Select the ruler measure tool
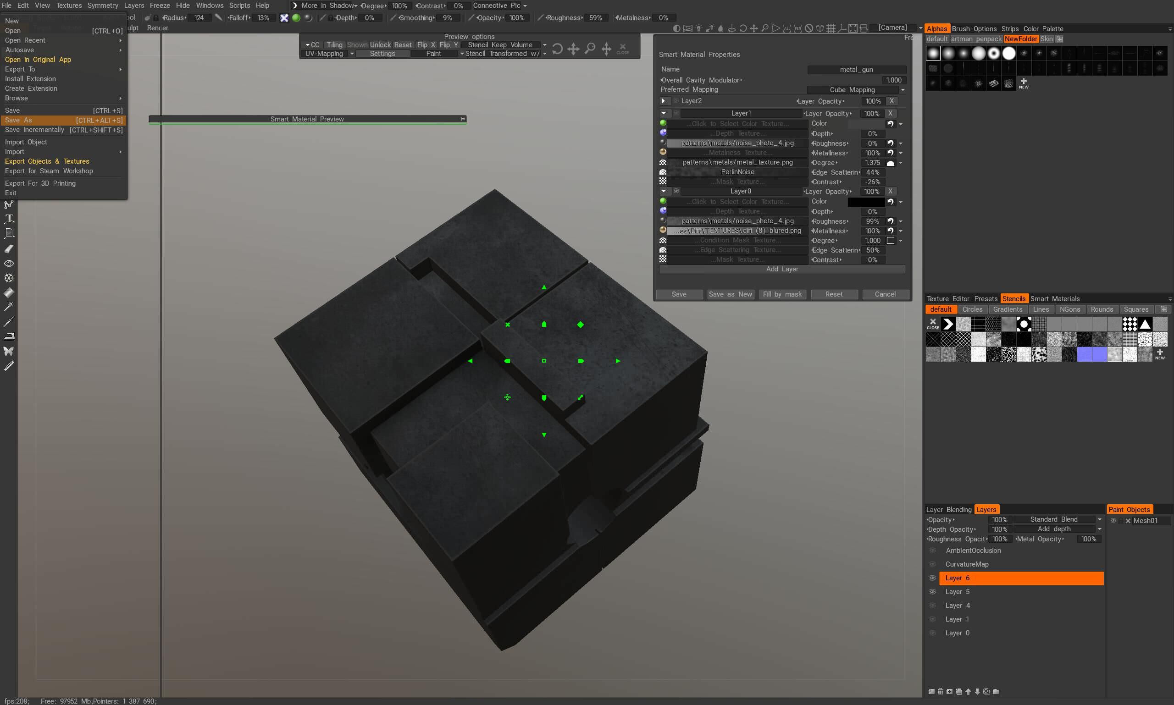This screenshot has height=705, width=1174. pos(9,366)
